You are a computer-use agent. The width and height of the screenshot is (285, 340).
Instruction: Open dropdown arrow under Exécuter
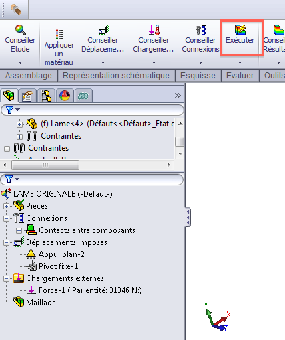pyautogui.click(x=240, y=63)
